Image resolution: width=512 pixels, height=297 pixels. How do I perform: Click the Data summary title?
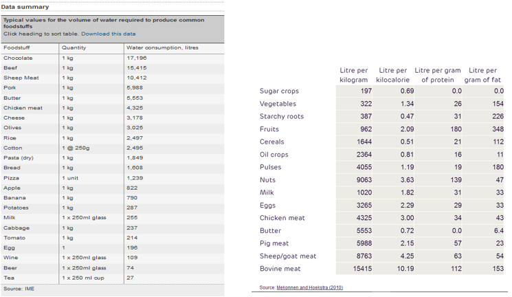pos(25,7)
